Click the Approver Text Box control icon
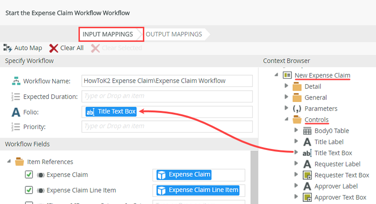This screenshot has height=204, width=376. coord(307,197)
